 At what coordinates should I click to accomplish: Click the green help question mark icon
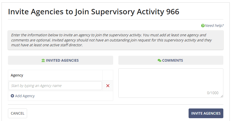pos(203,26)
